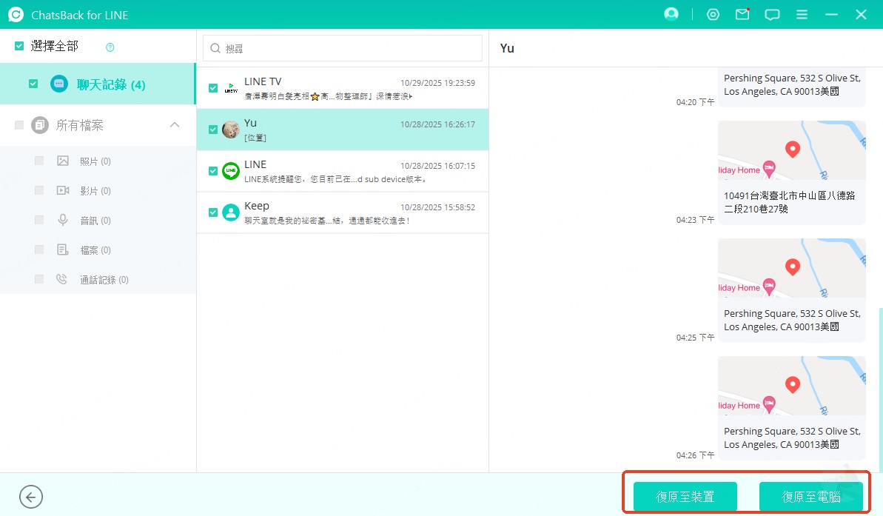Click the Yu chat header name

507,48
